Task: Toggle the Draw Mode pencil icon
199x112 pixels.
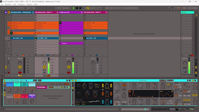Action: (x=170, y=8)
